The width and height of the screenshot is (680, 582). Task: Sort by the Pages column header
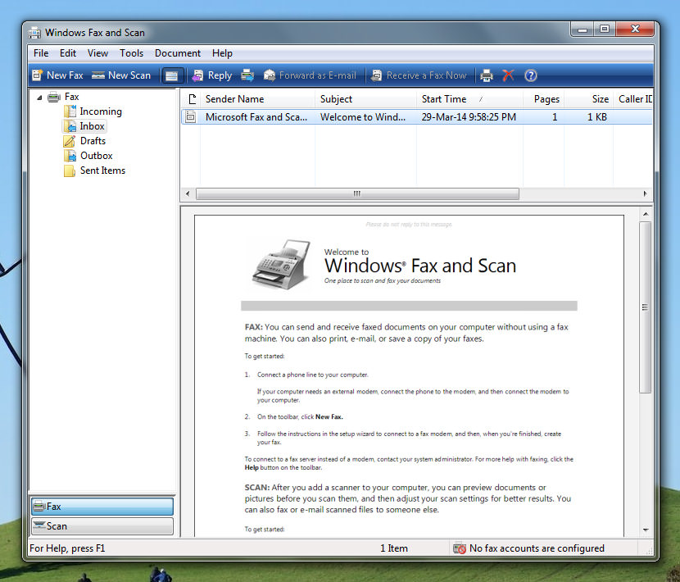pos(544,99)
